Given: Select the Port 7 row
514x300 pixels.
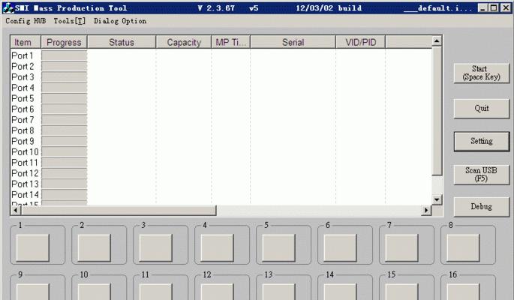Looking at the screenshot, I should point(221,120).
